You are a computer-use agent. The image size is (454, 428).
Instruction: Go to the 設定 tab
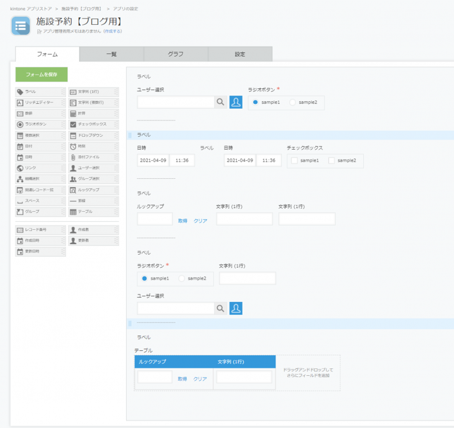click(240, 54)
